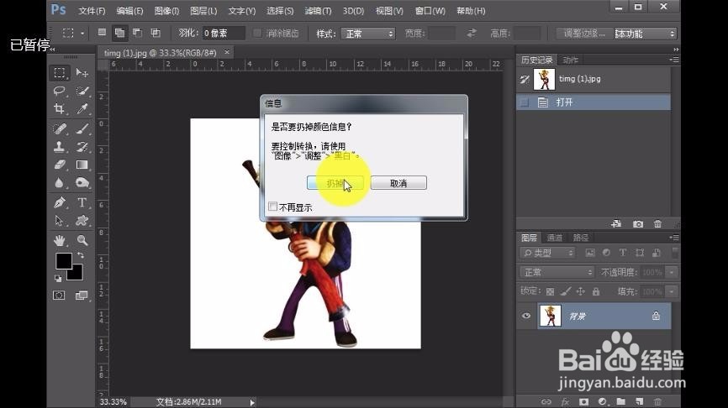Open the 填充 fill dropdown arrow

pyautogui.click(x=672, y=291)
